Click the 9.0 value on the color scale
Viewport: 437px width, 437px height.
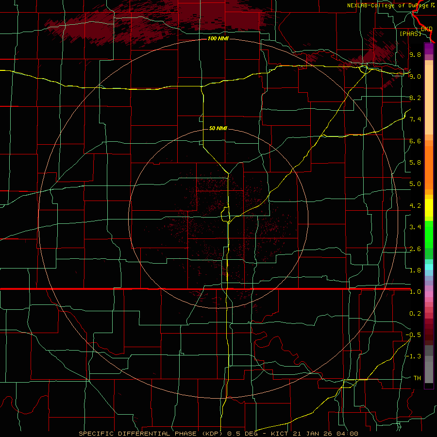pyautogui.click(x=415, y=76)
